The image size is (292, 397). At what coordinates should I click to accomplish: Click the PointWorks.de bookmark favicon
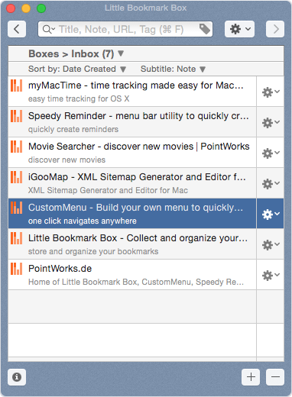17,269
